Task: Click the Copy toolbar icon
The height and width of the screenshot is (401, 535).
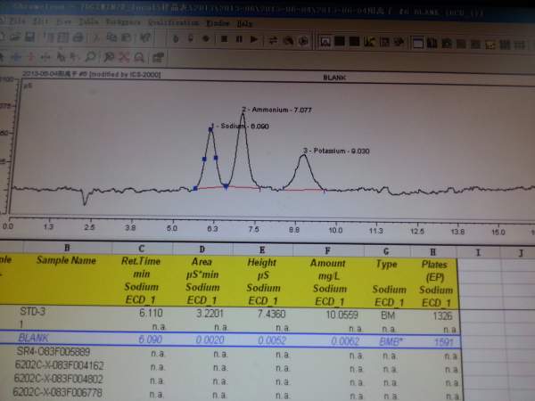Action: tap(111, 37)
